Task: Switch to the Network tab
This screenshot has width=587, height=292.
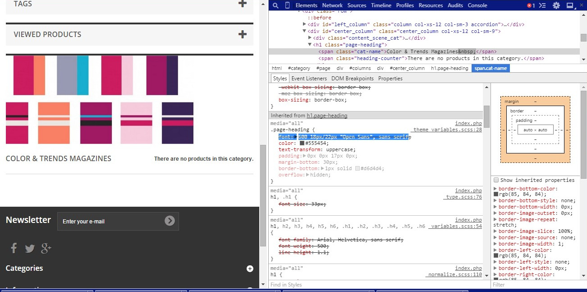Action: tap(332, 5)
